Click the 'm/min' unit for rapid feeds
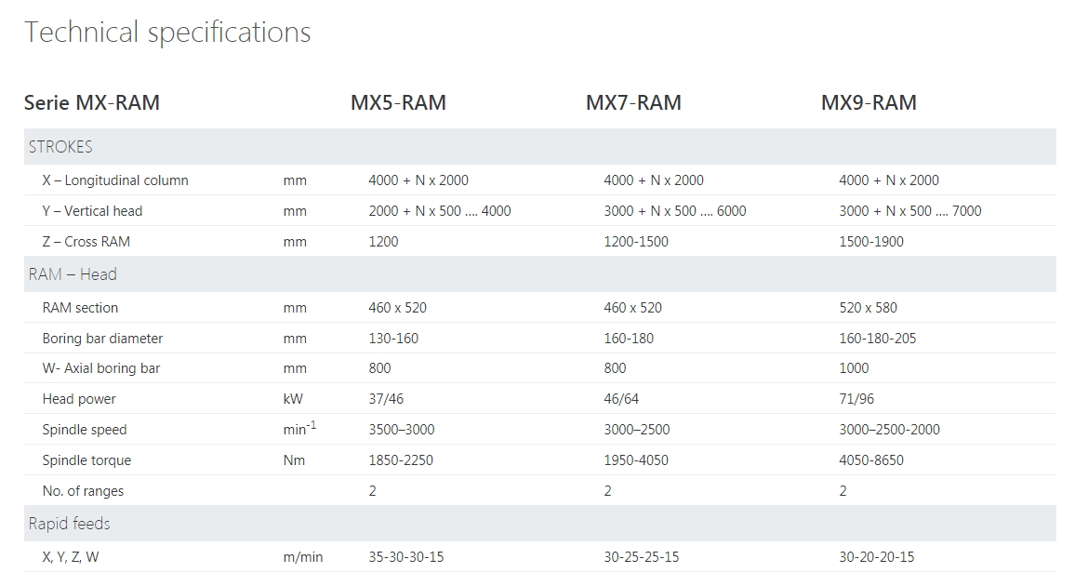Viewport: 1075px width, 586px height. point(303,557)
